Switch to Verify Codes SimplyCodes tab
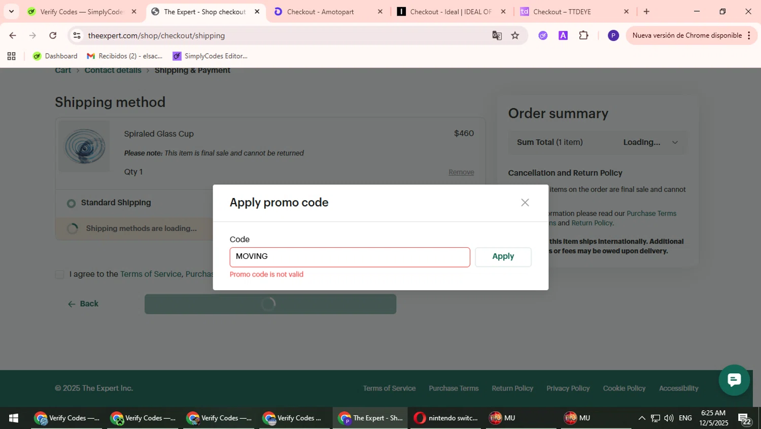761x429 pixels. coord(81,12)
